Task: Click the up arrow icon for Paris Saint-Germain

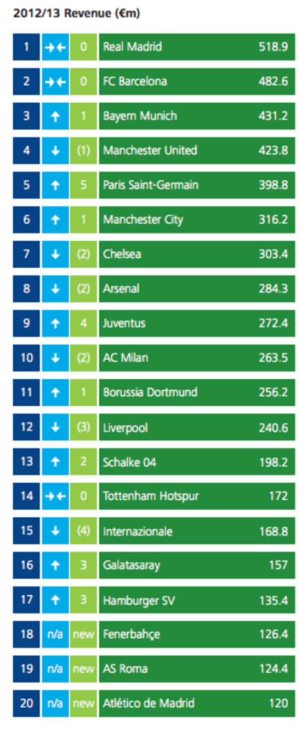Action: [55, 185]
